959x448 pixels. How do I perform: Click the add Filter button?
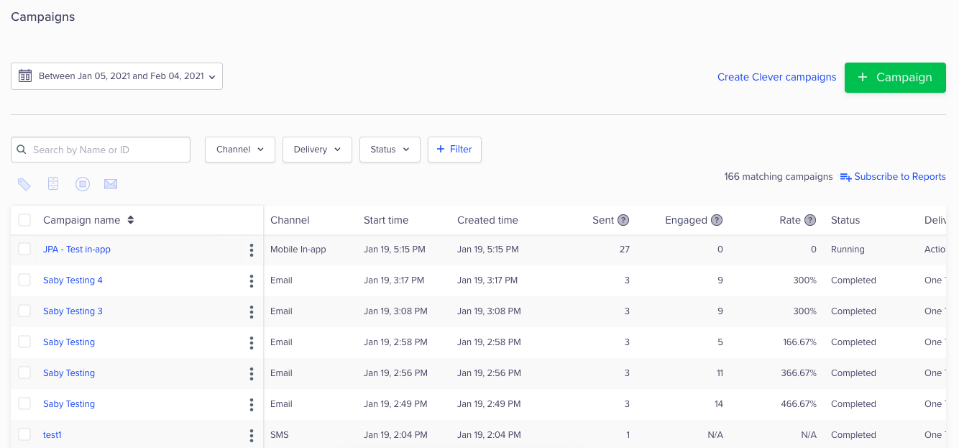click(454, 150)
